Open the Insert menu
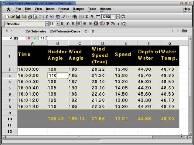Screen dimensions: 194x145 click(x=50, y=9)
